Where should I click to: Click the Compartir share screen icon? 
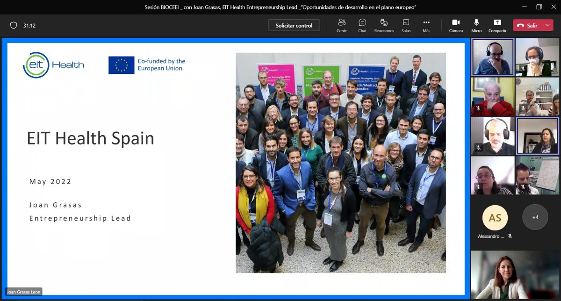[x=497, y=22]
